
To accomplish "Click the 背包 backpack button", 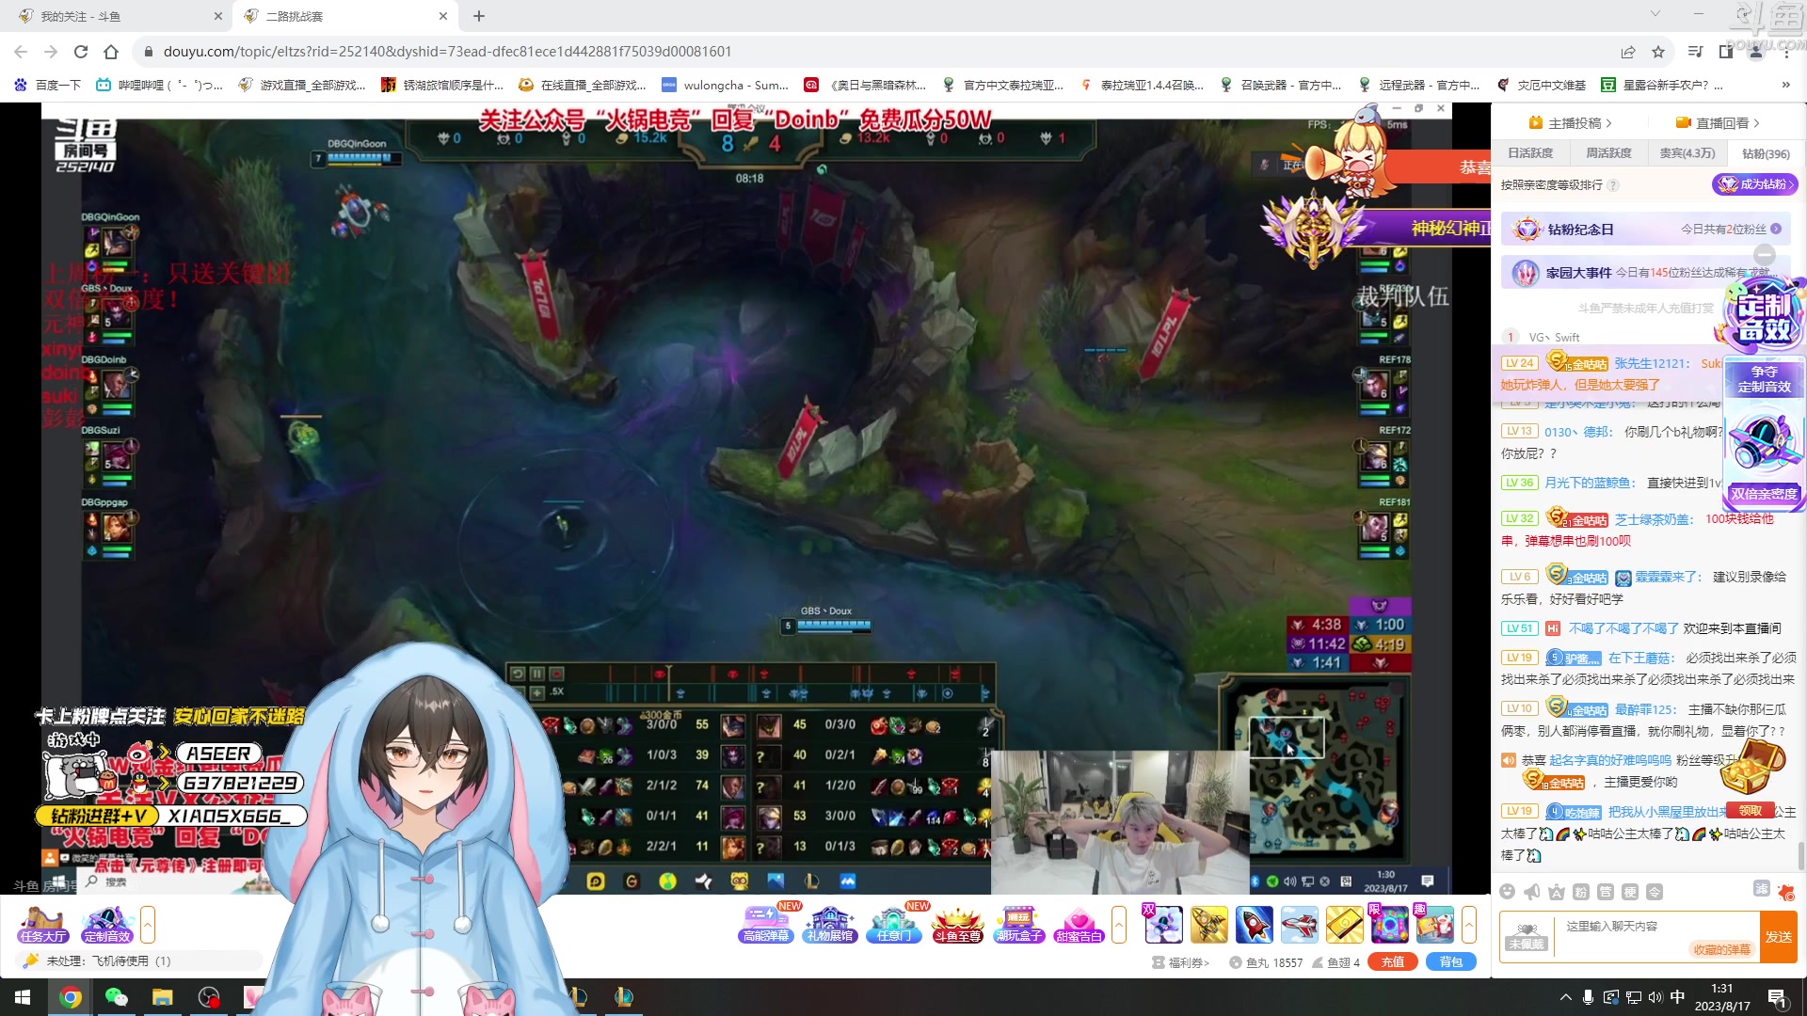I will click(x=1451, y=961).
